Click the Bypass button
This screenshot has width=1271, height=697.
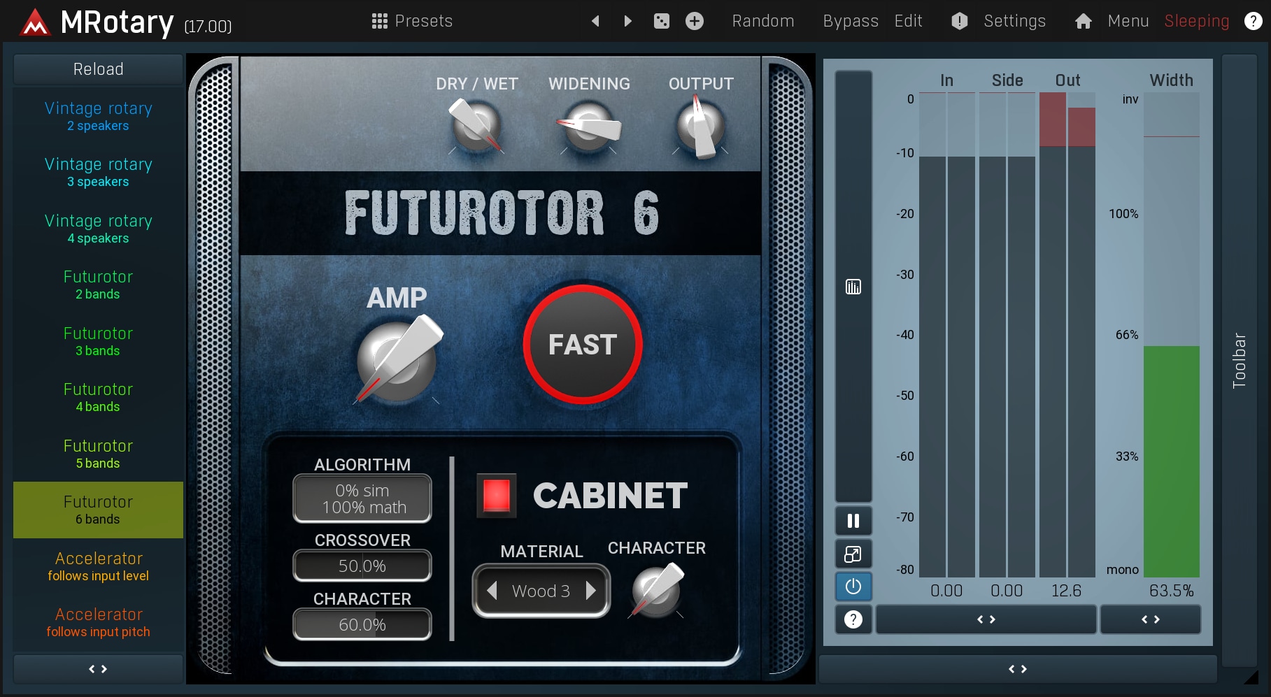(x=850, y=21)
